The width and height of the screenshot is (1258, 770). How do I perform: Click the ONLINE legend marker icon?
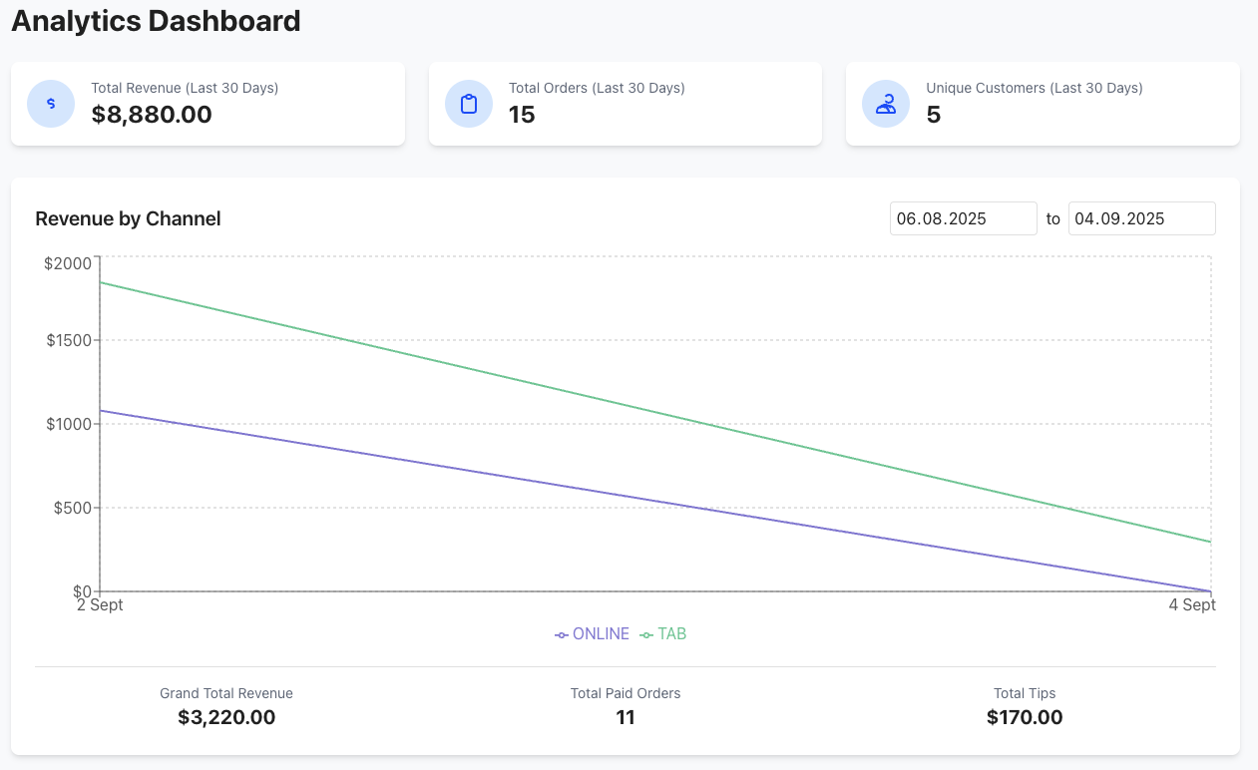562,635
